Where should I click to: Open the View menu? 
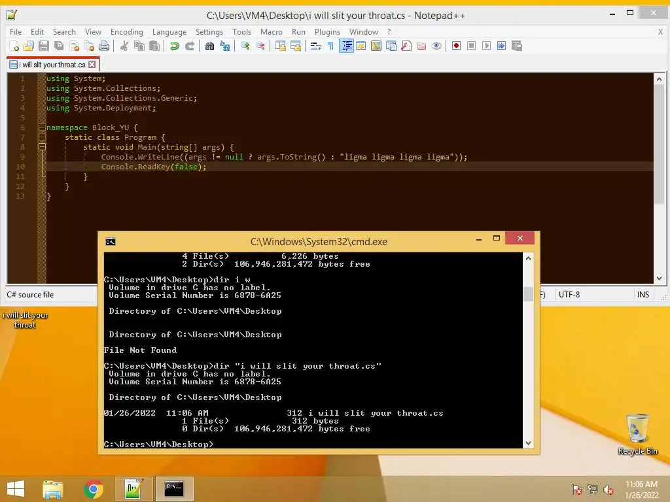click(93, 32)
